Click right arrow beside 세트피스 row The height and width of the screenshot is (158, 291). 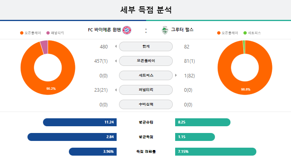[176, 75]
